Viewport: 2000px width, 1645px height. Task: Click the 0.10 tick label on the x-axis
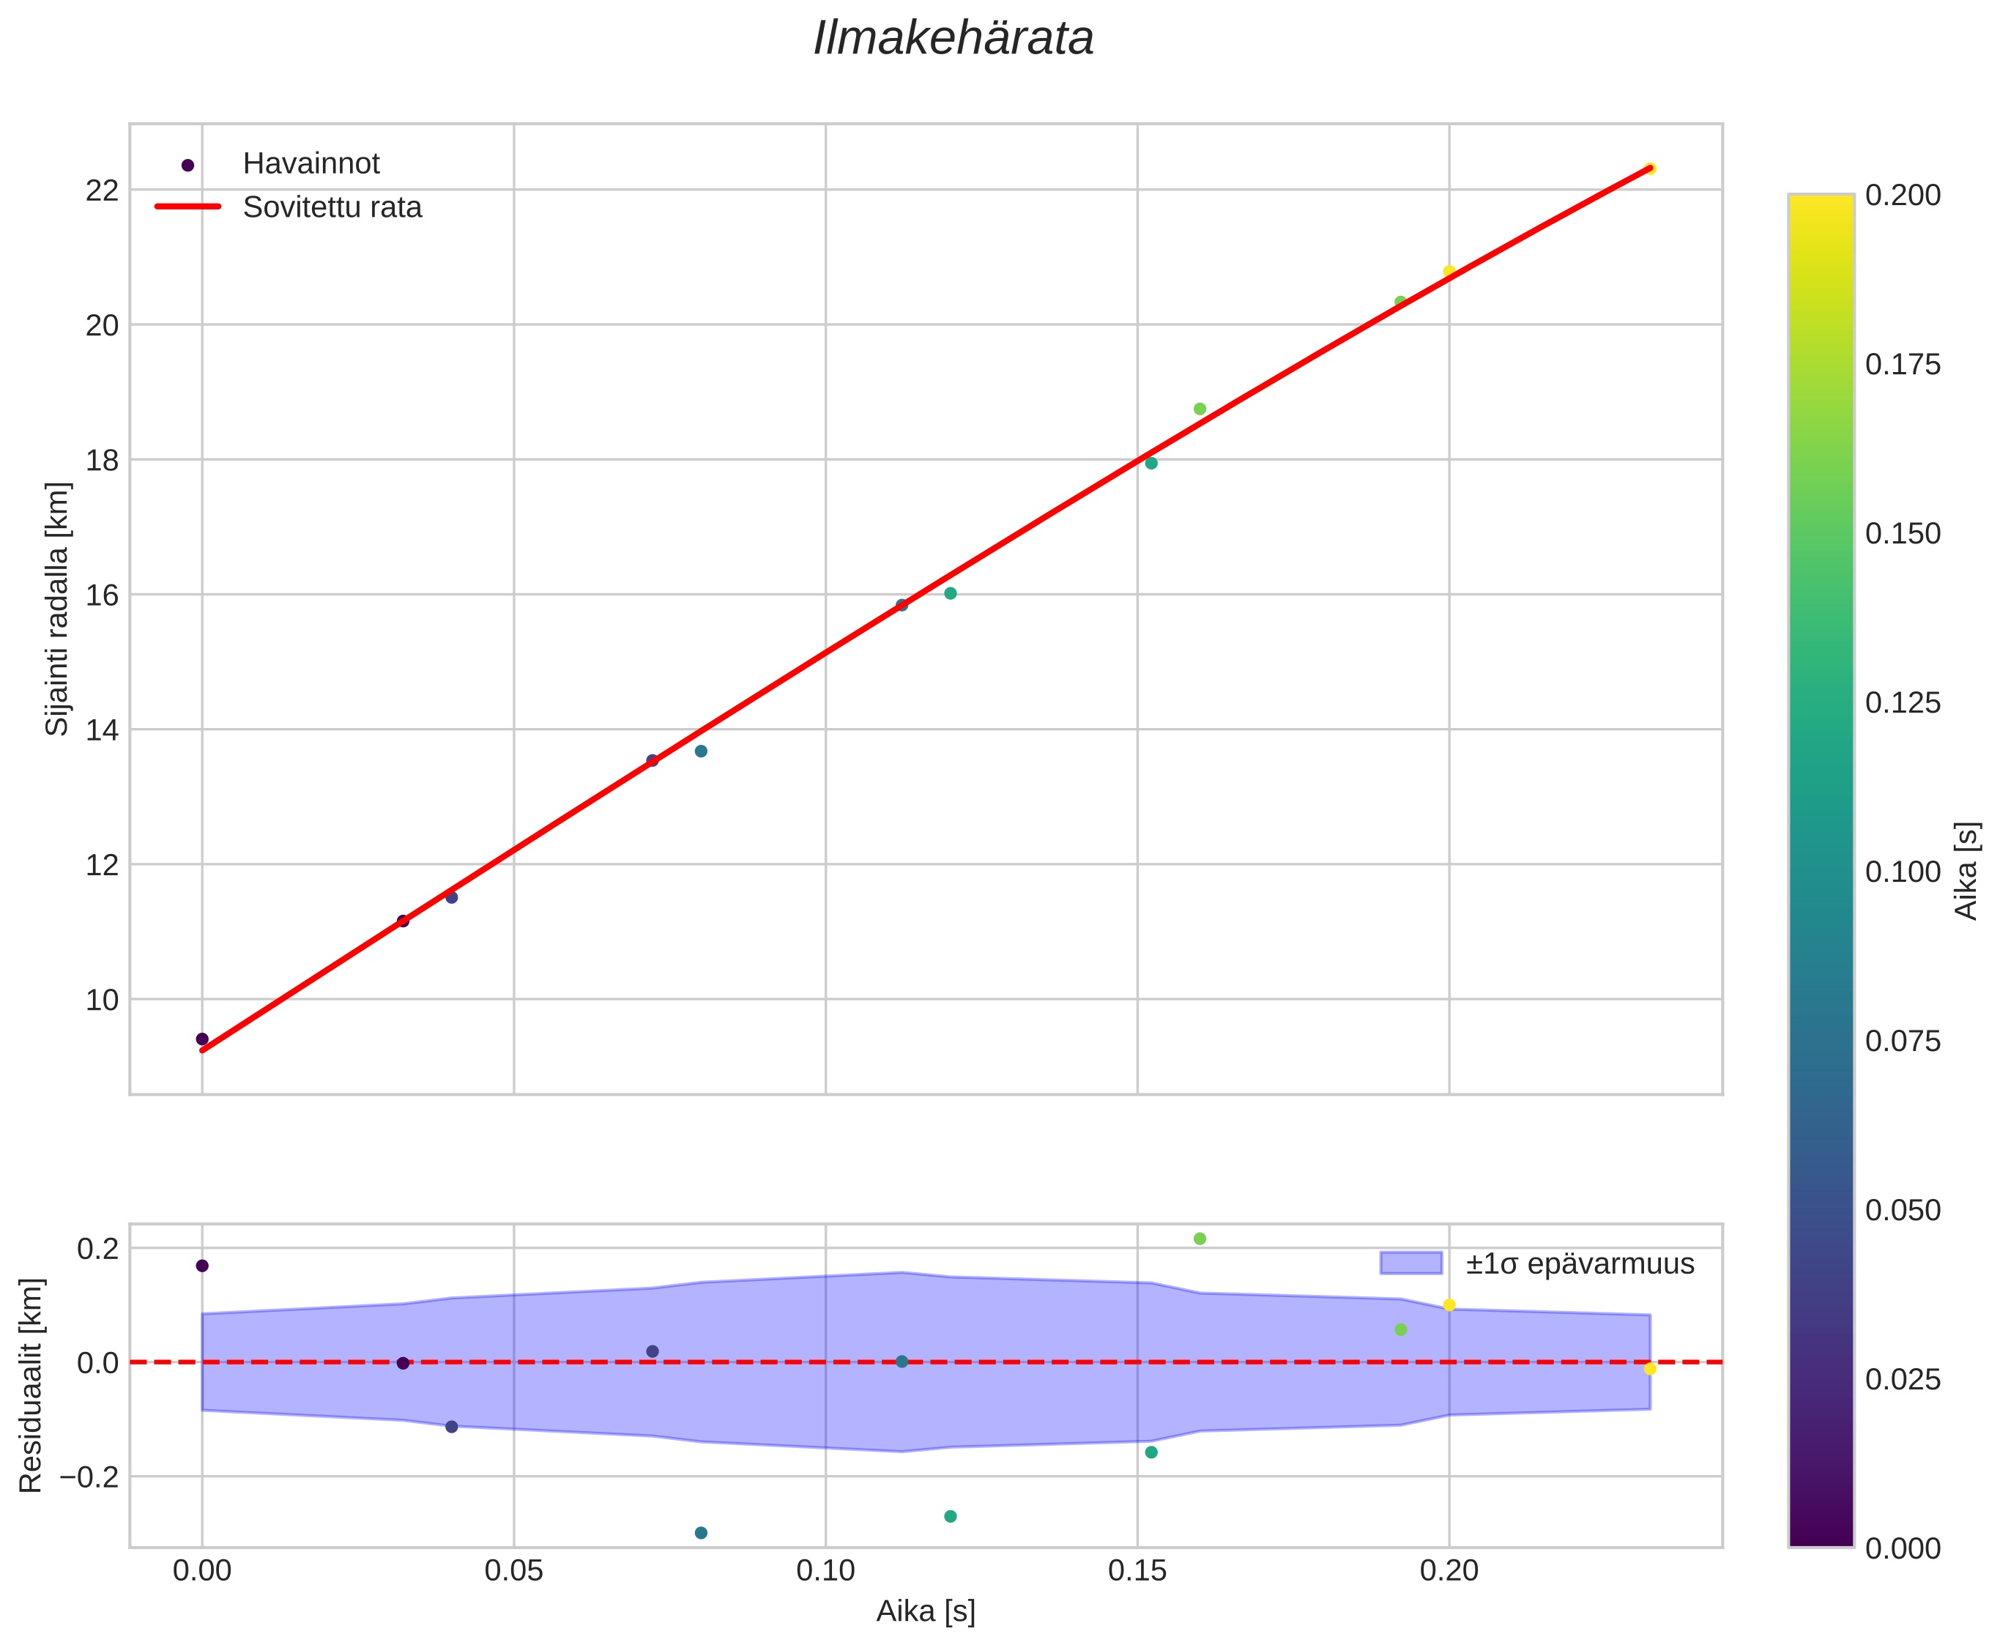tap(825, 1571)
